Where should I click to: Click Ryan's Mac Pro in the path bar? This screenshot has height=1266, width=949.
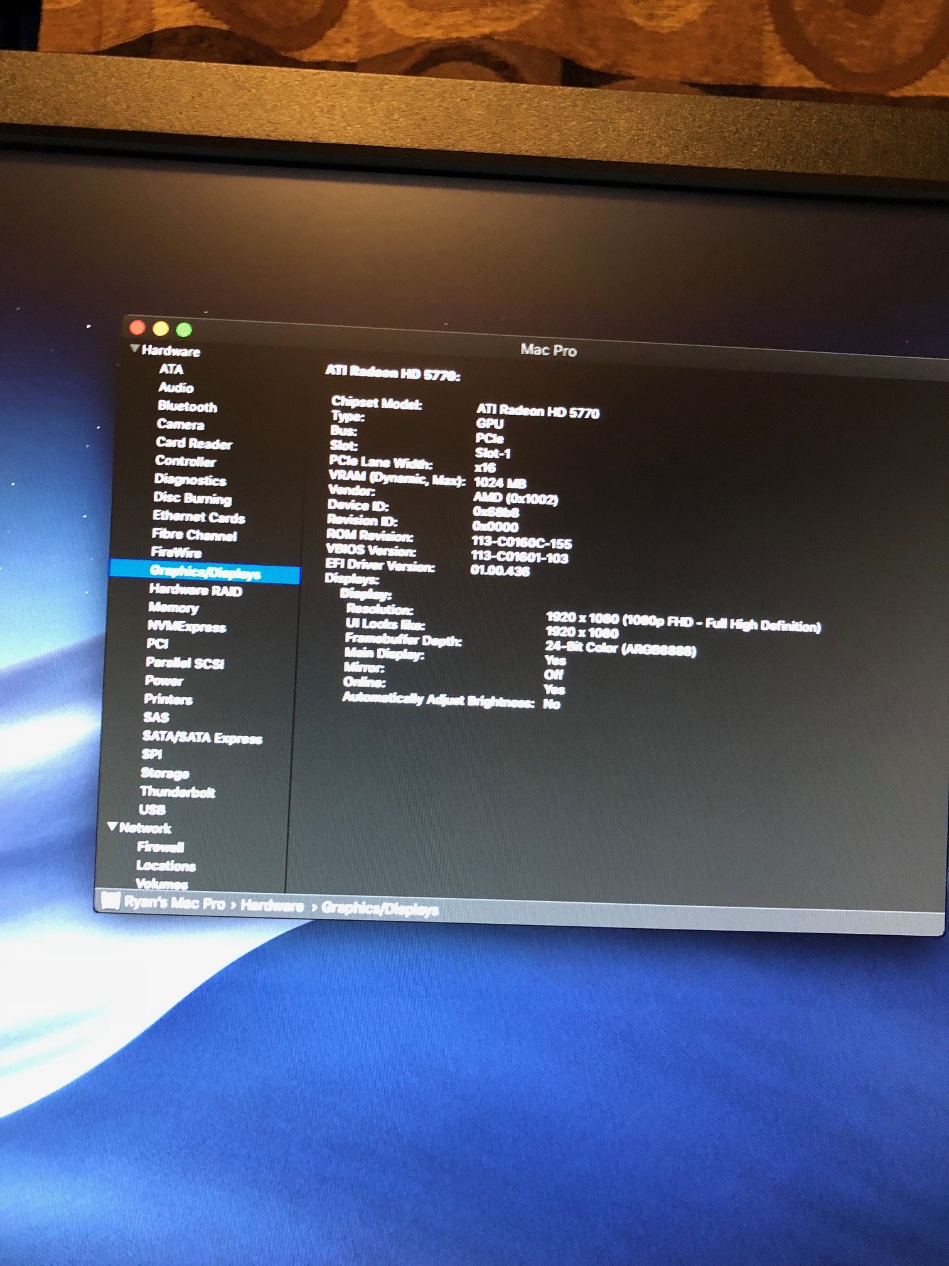[x=174, y=904]
